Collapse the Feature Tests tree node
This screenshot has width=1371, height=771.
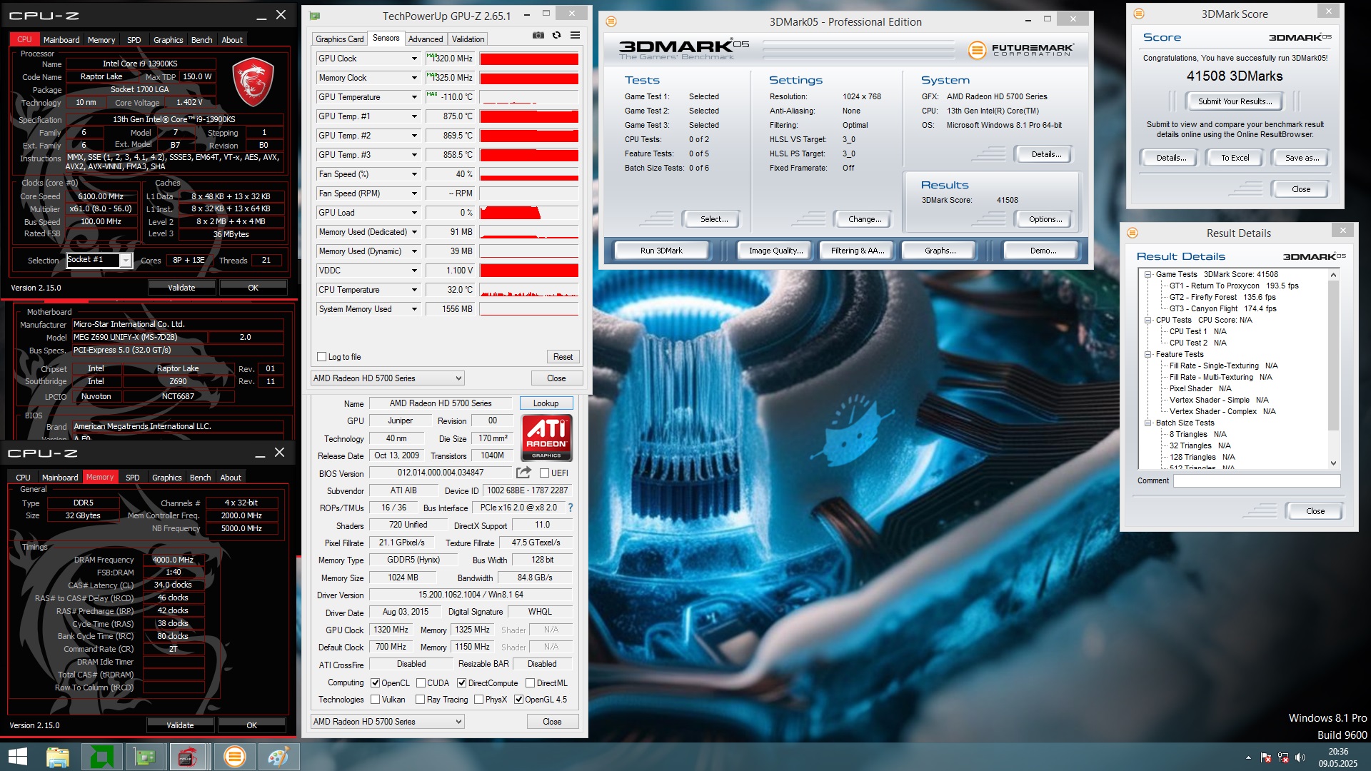[x=1147, y=354]
